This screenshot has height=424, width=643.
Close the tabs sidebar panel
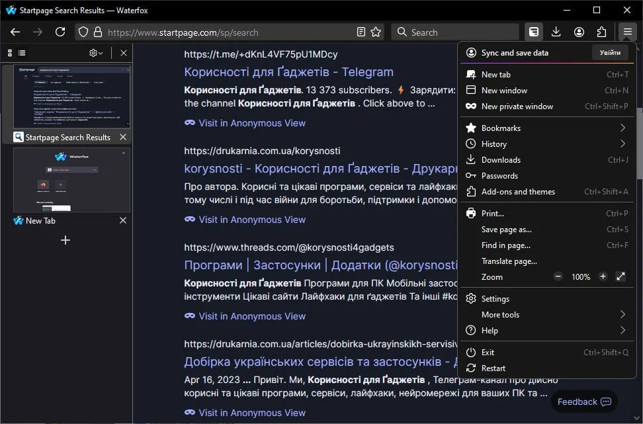pos(124,53)
